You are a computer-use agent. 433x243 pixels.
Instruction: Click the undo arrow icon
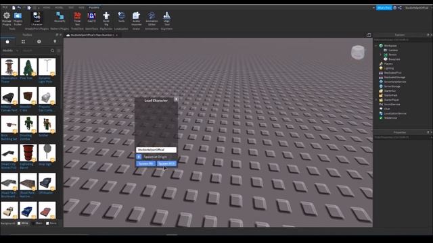19,7
